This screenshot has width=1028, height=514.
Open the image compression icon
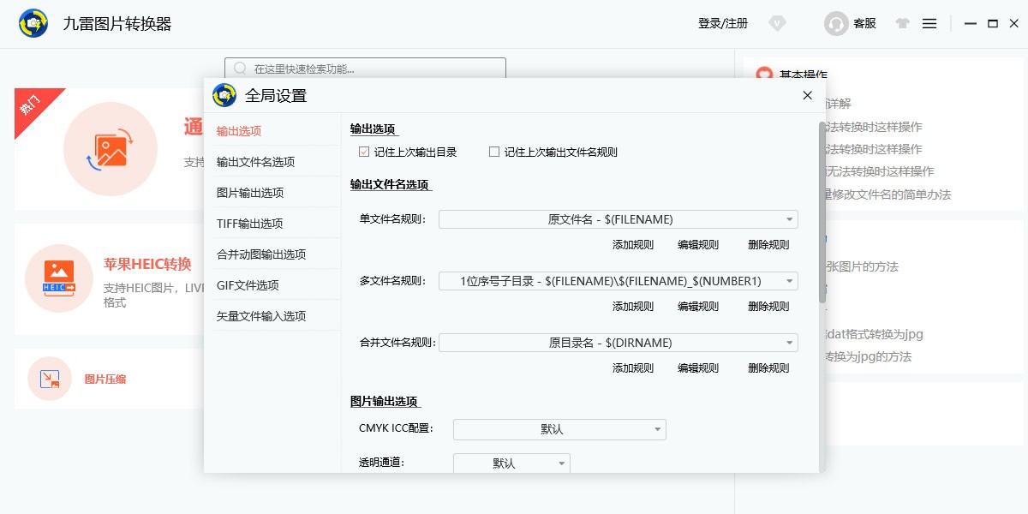point(50,379)
